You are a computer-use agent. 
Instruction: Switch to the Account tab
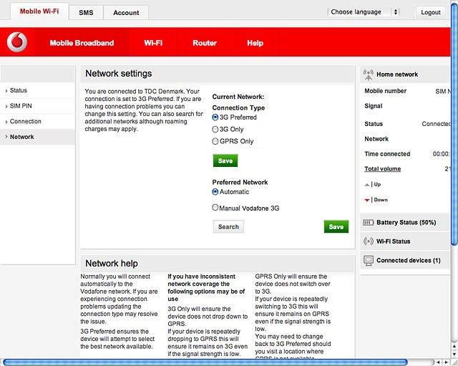tap(126, 13)
